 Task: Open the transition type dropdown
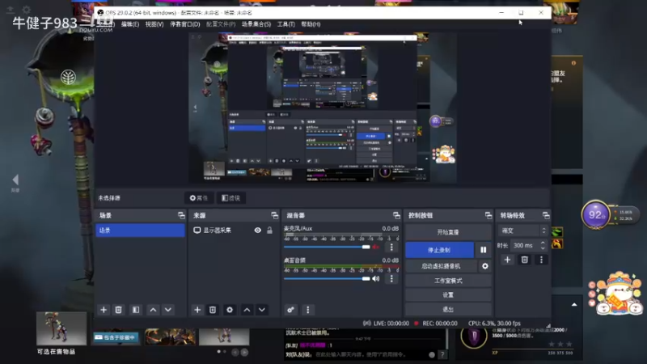(x=523, y=231)
